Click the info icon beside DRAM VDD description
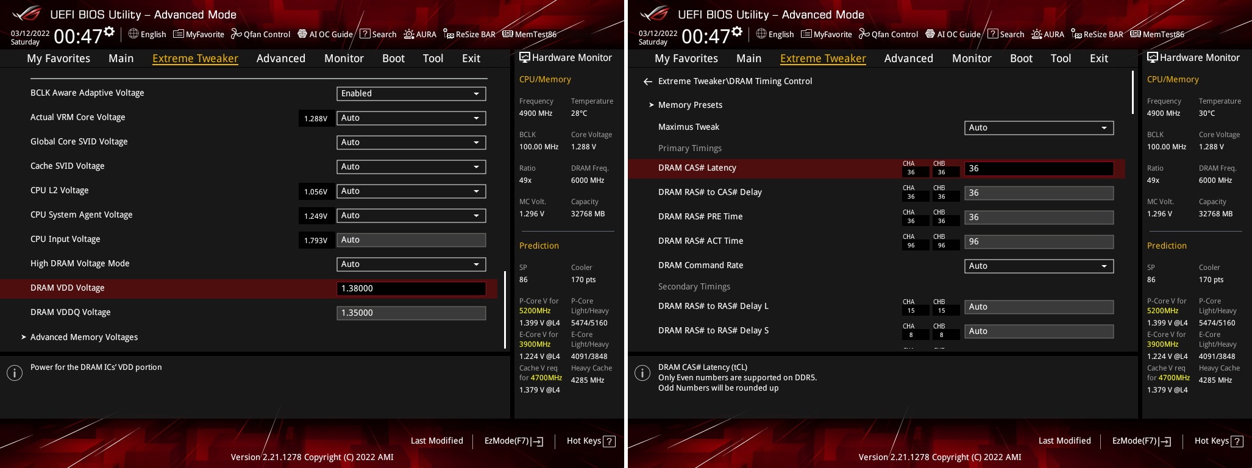 [15, 373]
